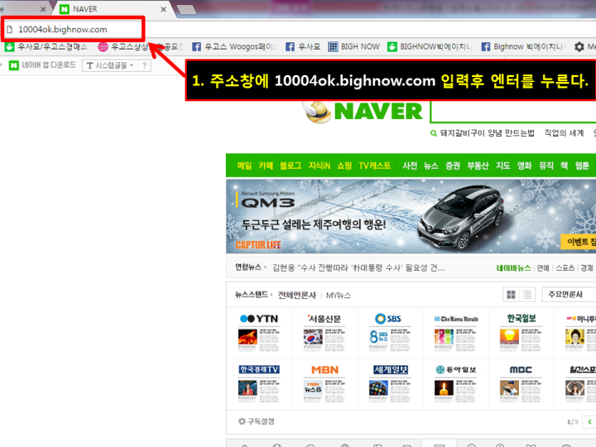Open 뮤직 in the green menu
Screen dimensions: 596x447
[x=546, y=166]
